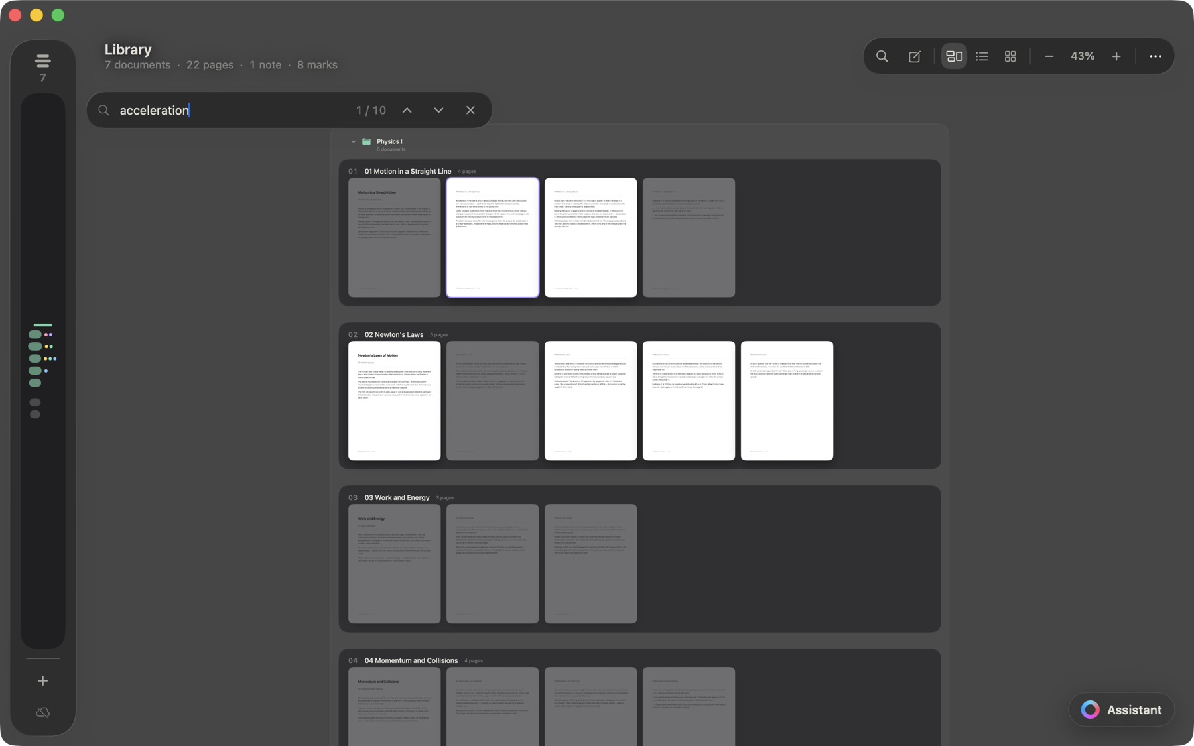Click the "1 / 10" match counter

[371, 110]
